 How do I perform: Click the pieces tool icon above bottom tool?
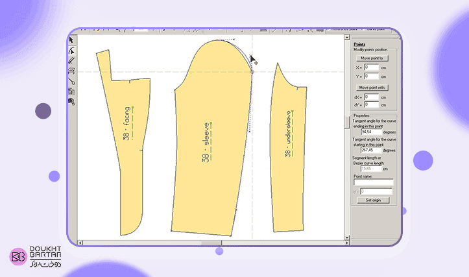71,91
